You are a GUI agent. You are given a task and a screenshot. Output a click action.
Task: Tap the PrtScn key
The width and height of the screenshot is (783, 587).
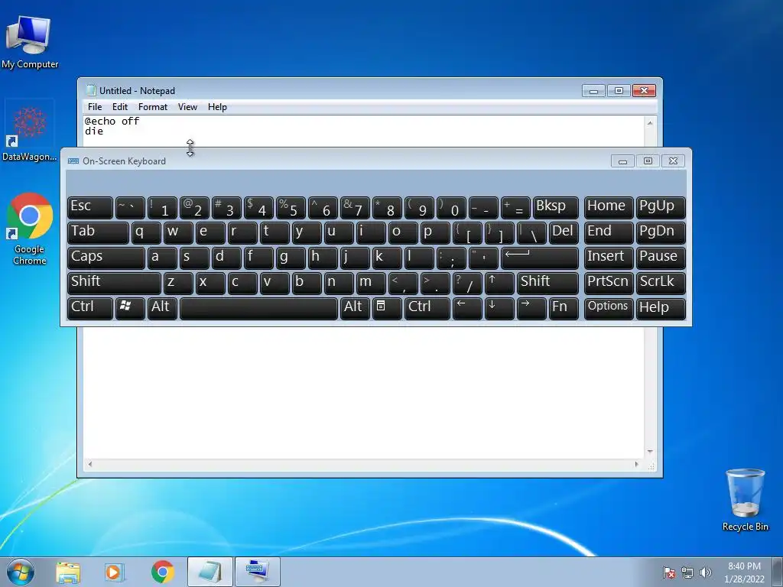(x=609, y=283)
